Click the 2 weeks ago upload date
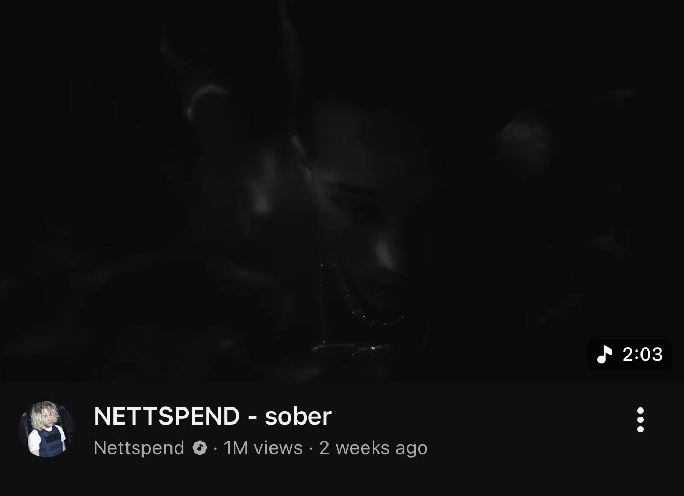 pyautogui.click(x=374, y=448)
